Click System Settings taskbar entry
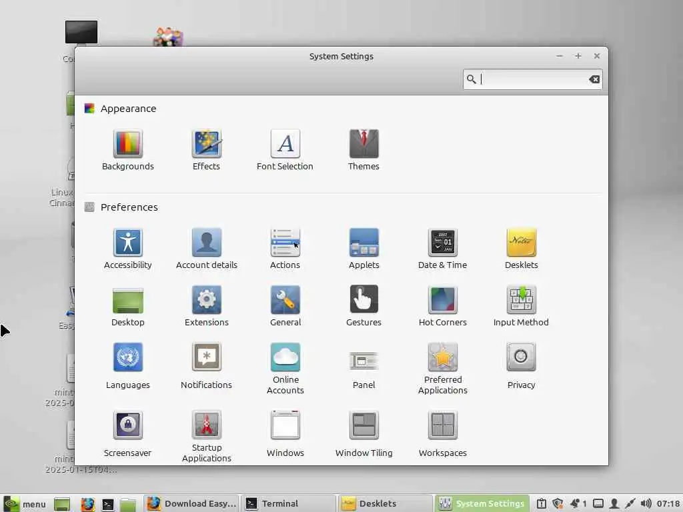The image size is (683, 512). point(482,503)
